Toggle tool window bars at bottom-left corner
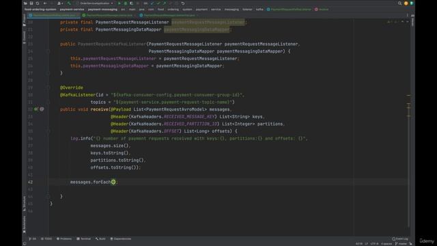Screen dimensions: 437x246 click(x=25, y=244)
